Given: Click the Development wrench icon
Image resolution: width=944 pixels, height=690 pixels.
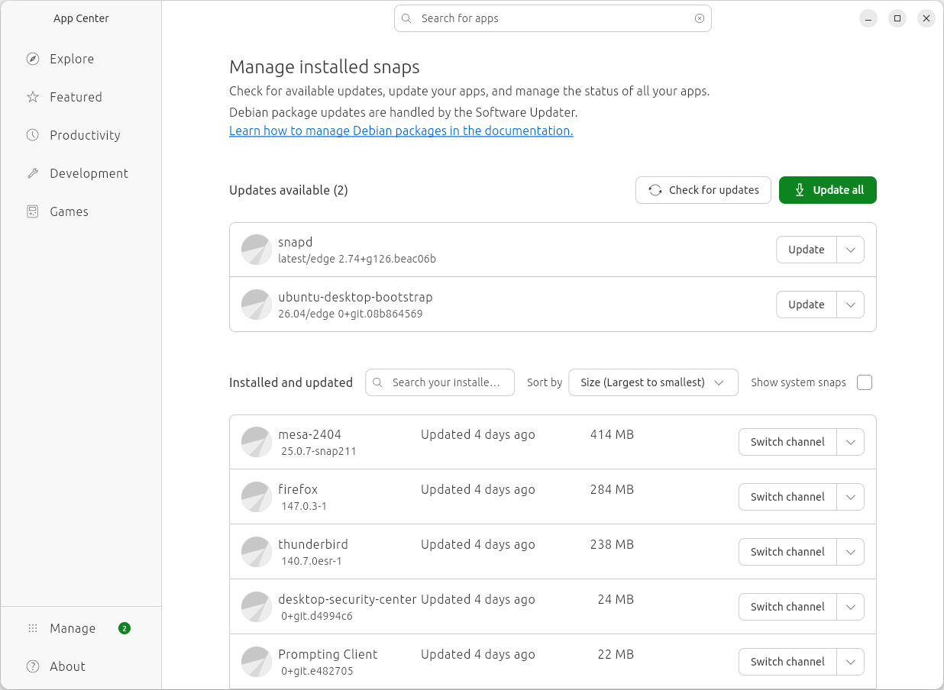Looking at the screenshot, I should pyautogui.click(x=33, y=173).
